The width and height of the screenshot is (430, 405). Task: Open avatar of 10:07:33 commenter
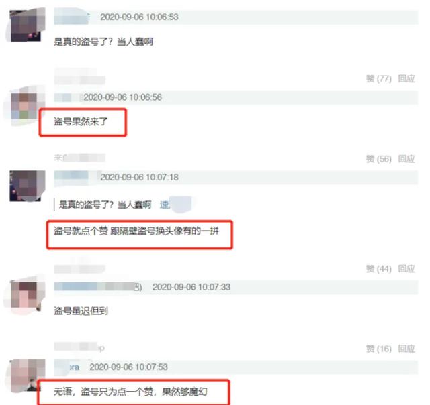(x=25, y=295)
